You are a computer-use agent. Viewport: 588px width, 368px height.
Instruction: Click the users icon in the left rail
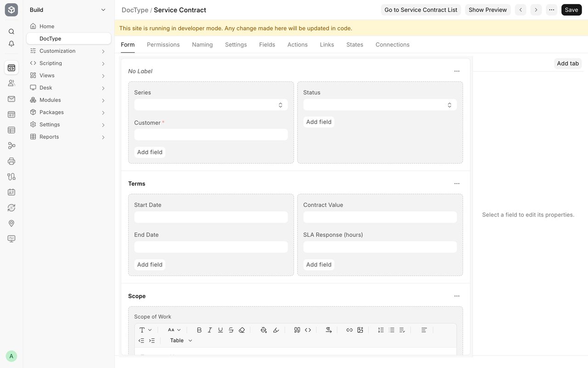[x=11, y=83]
